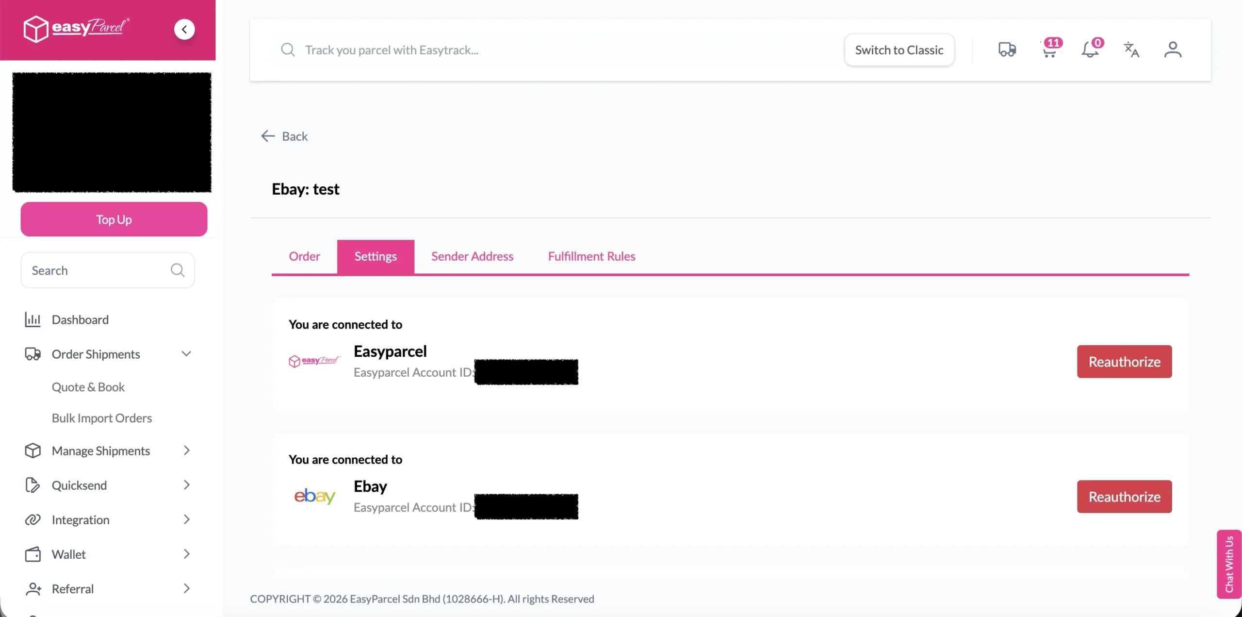The height and width of the screenshot is (617, 1242).
Task: Expand the Referral sidebar section
Action: (186, 588)
